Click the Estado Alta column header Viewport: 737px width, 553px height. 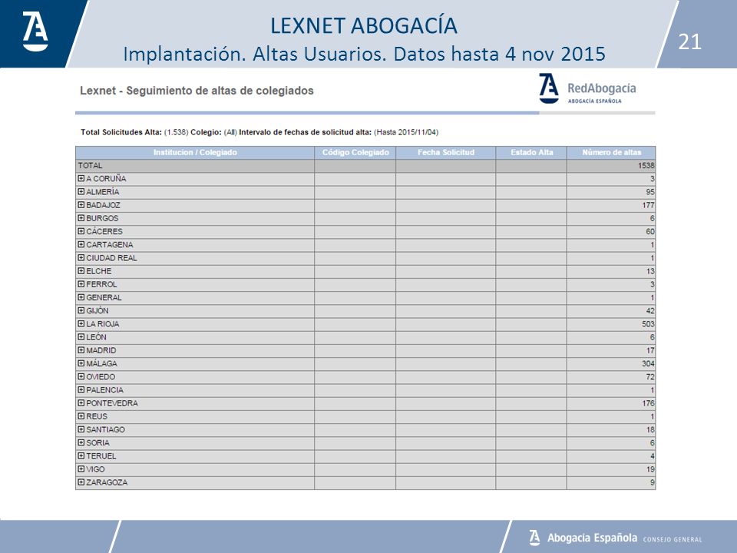(x=531, y=152)
